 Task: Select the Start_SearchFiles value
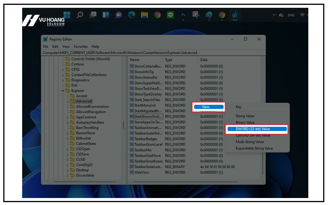[x=147, y=100]
